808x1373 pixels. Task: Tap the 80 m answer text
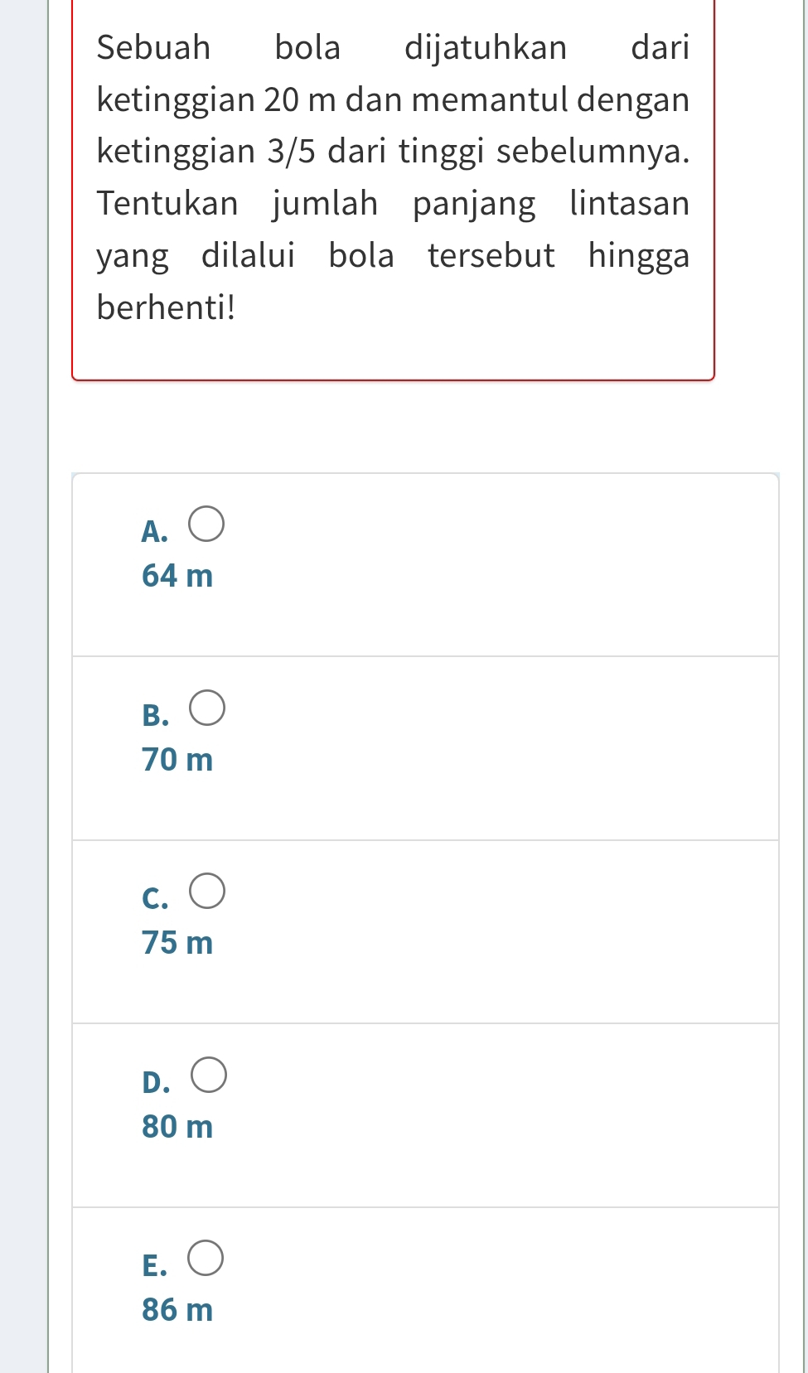point(177,1127)
